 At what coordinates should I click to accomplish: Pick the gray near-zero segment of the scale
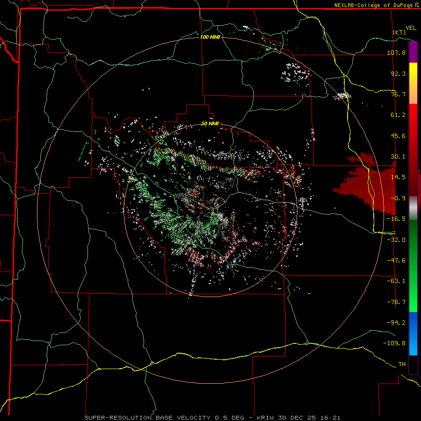coord(413,208)
